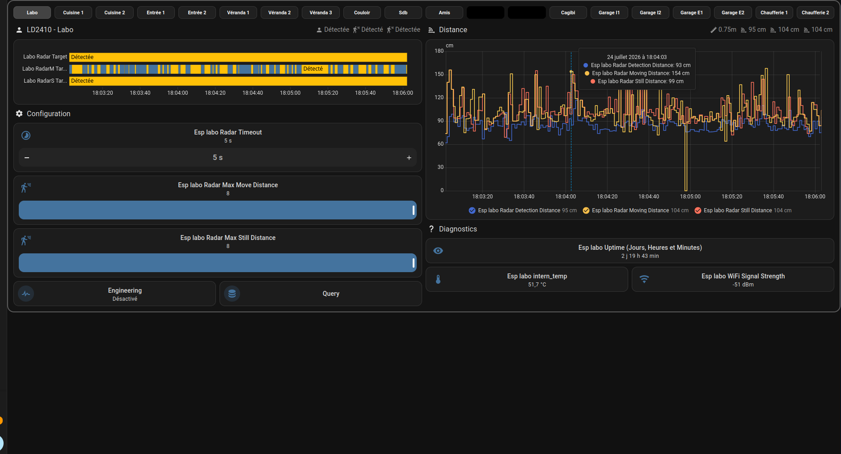The height and width of the screenshot is (454, 841).
Task: Click the Configuration gear icon
Action: 19,113
